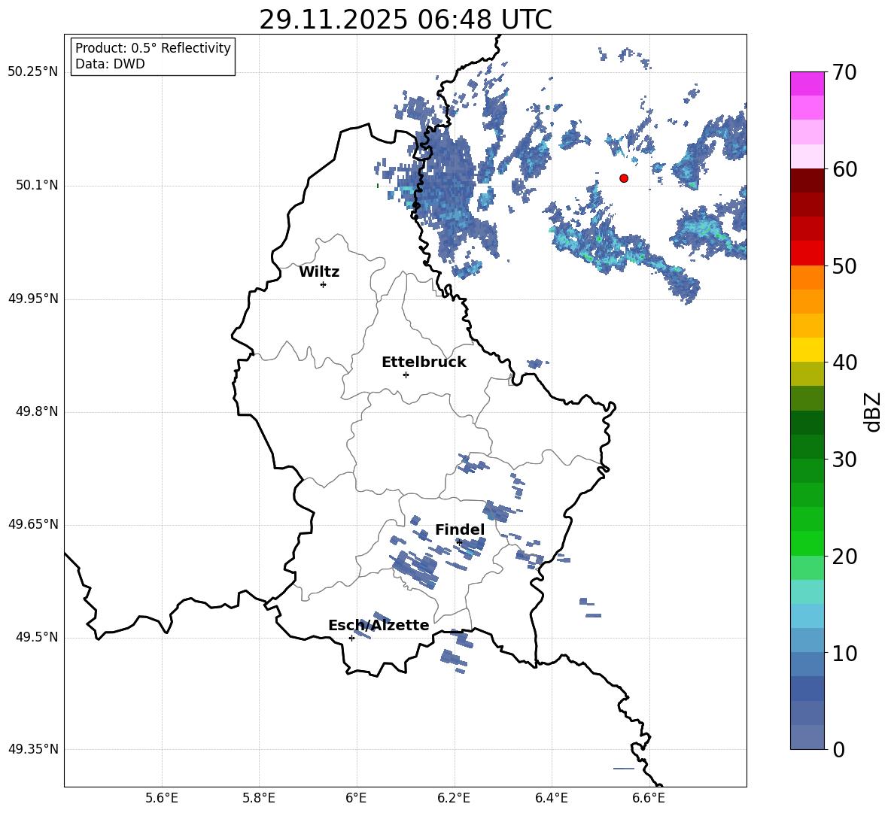Screen dimensions: 891x813
Task: Click the Esch/Alzette station cross marker
Action: [x=351, y=638]
